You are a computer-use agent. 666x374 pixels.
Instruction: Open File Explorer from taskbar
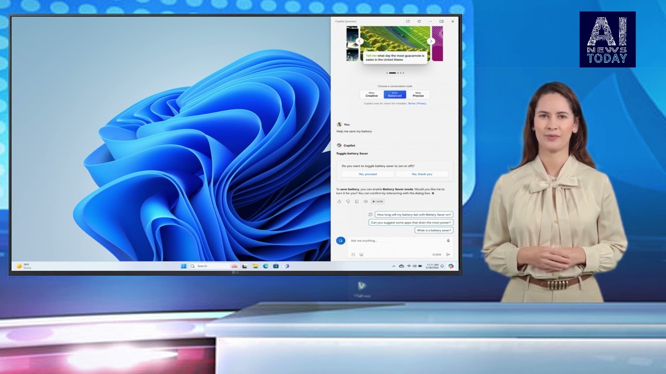[x=255, y=266]
